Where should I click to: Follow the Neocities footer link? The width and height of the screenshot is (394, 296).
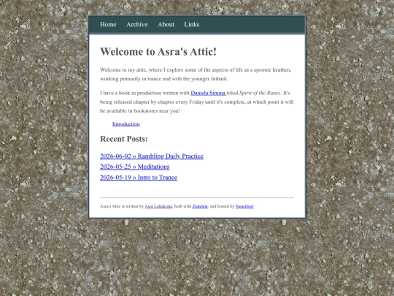coord(244,206)
